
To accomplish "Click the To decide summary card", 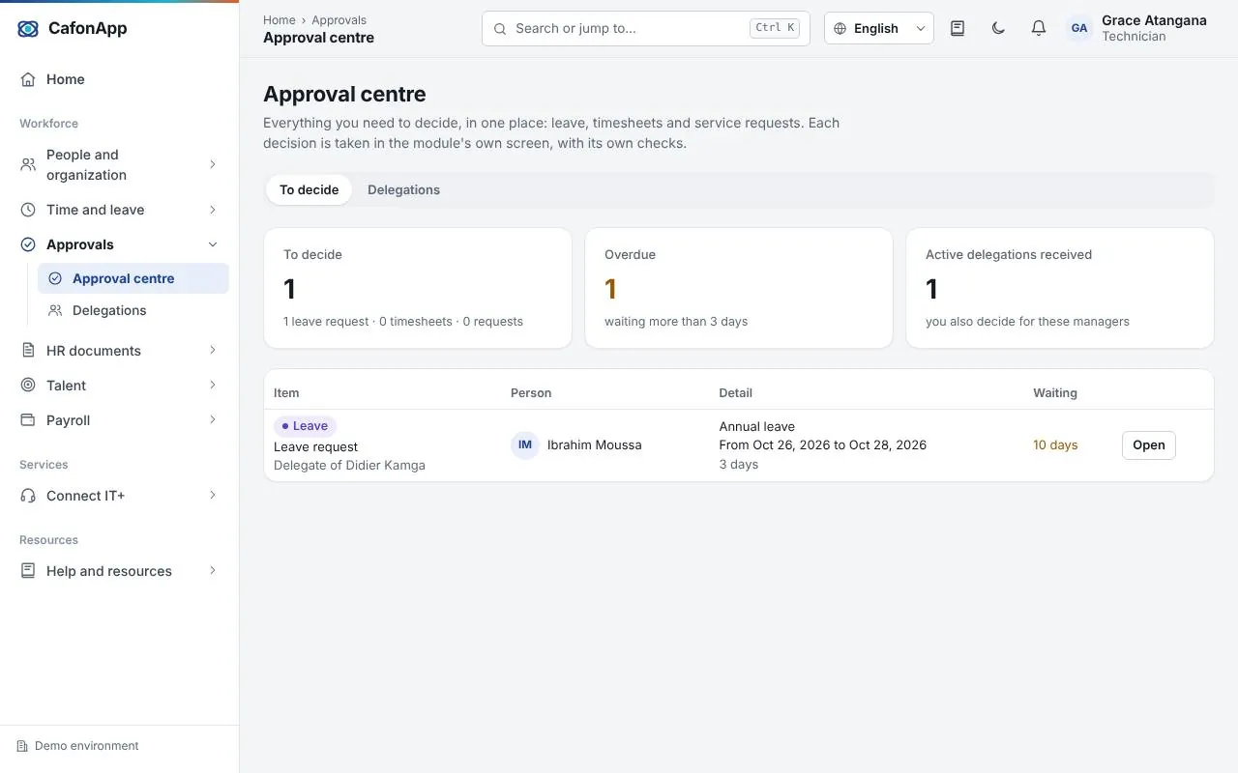I will click(418, 288).
